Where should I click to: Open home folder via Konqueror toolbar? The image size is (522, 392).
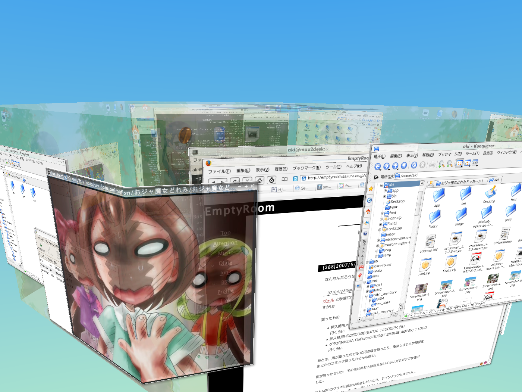click(403, 165)
